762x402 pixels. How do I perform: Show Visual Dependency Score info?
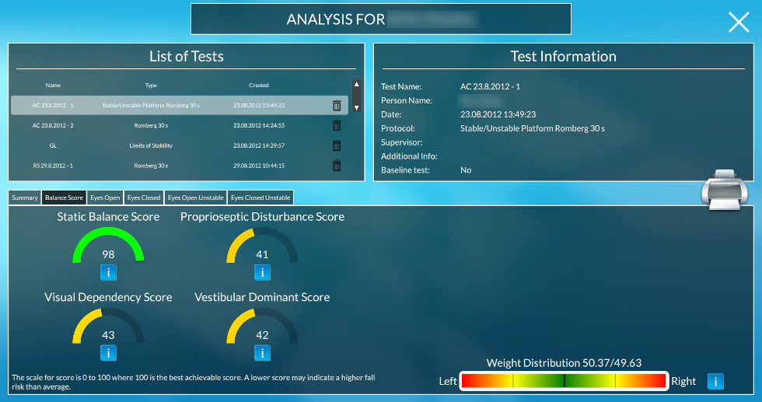click(x=108, y=353)
